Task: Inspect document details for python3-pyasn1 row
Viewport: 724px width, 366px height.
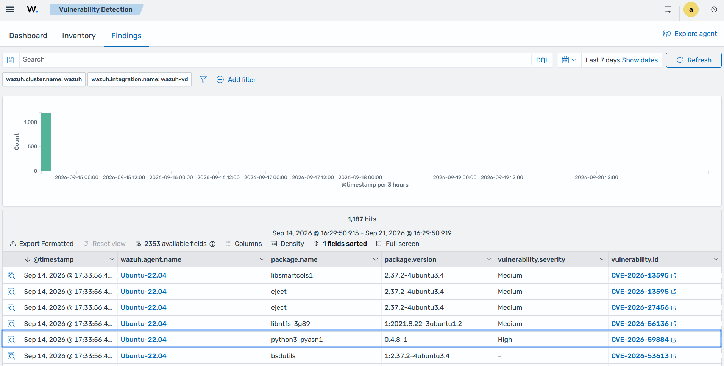Action: click(11, 340)
